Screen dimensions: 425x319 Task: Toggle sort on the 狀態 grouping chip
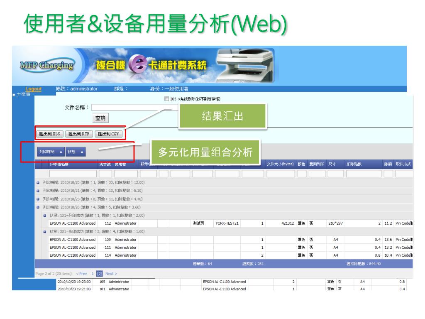[76, 152]
